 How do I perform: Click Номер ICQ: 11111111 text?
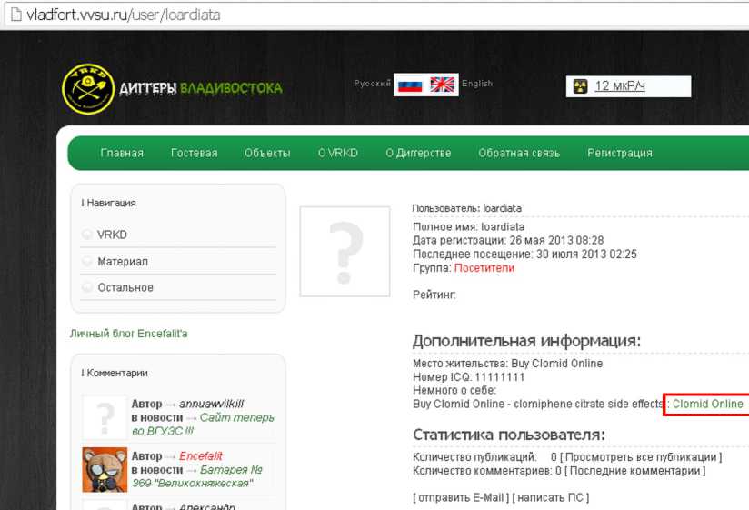[469, 377]
